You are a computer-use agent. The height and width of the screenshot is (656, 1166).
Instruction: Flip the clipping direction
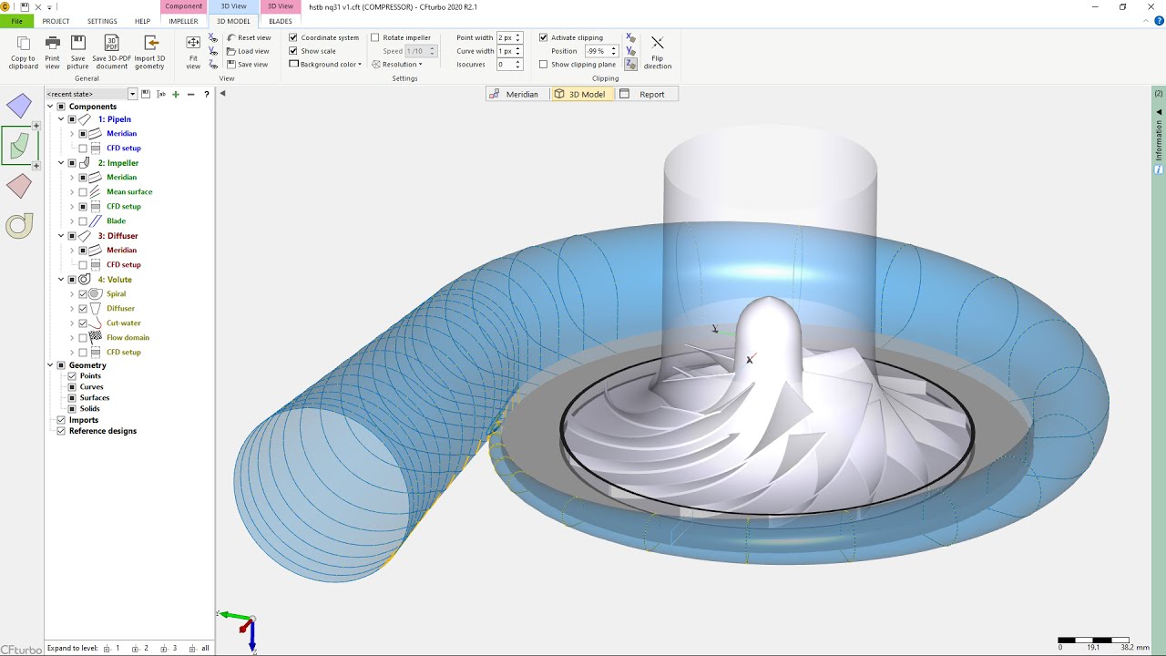click(x=658, y=52)
